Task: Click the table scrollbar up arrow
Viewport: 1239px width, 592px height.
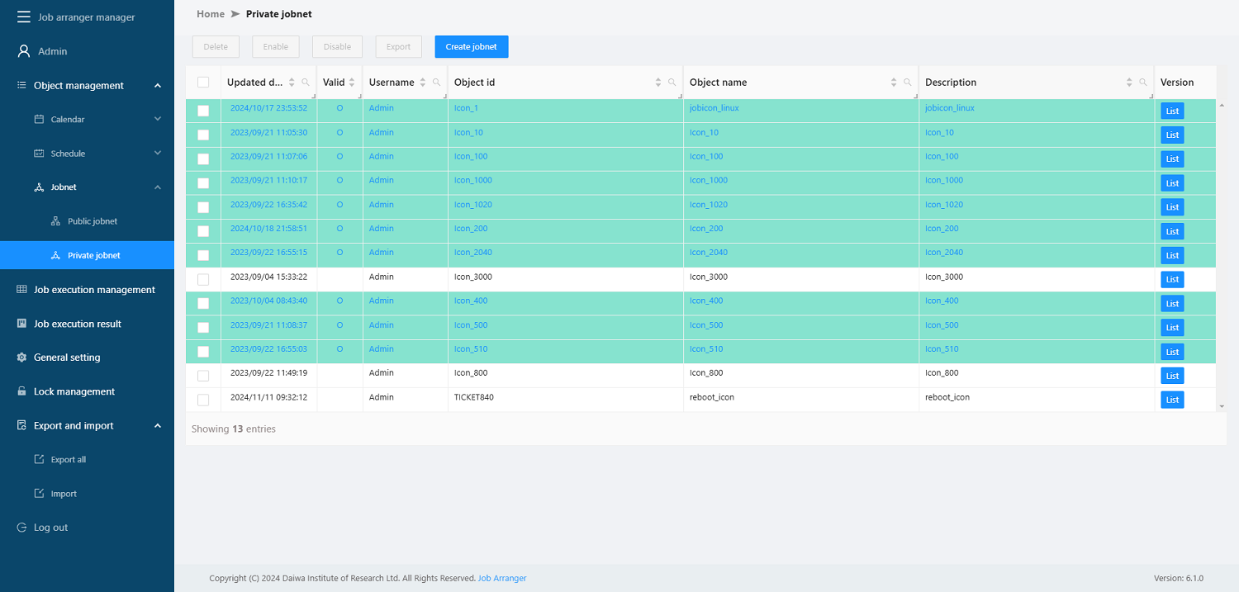Action: pos(1222,103)
